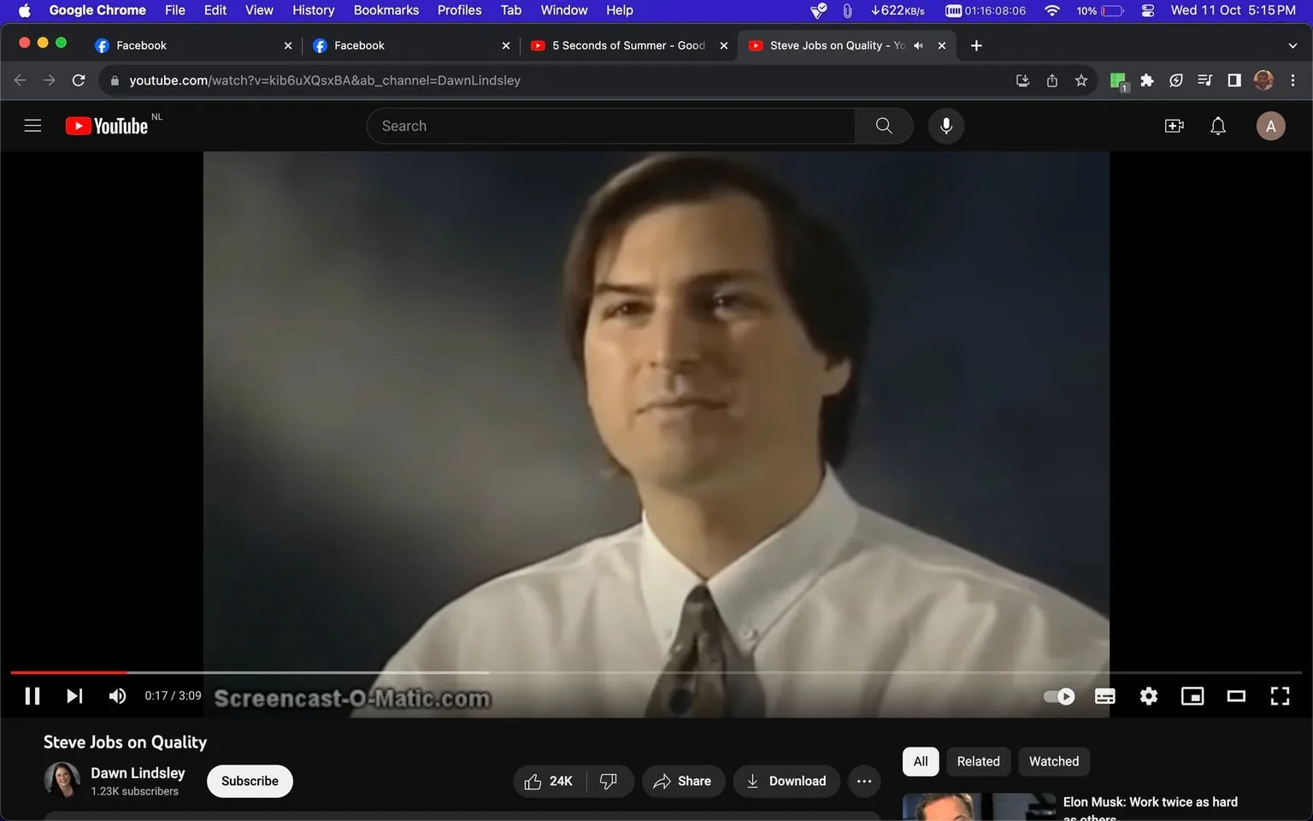Open the History menu

pyautogui.click(x=313, y=10)
